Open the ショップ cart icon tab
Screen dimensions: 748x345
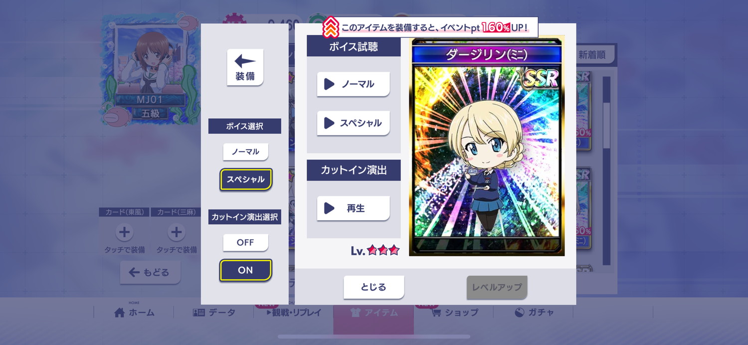[x=454, y=313]
